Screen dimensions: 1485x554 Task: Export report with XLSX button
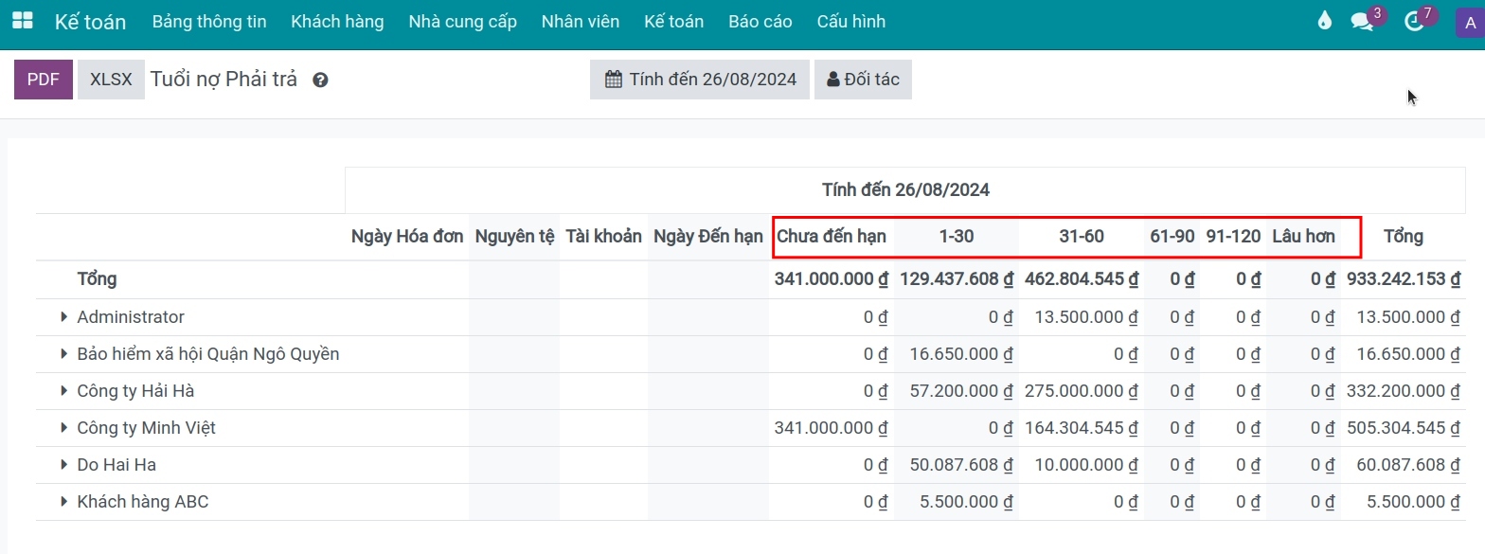click(111, 80)
